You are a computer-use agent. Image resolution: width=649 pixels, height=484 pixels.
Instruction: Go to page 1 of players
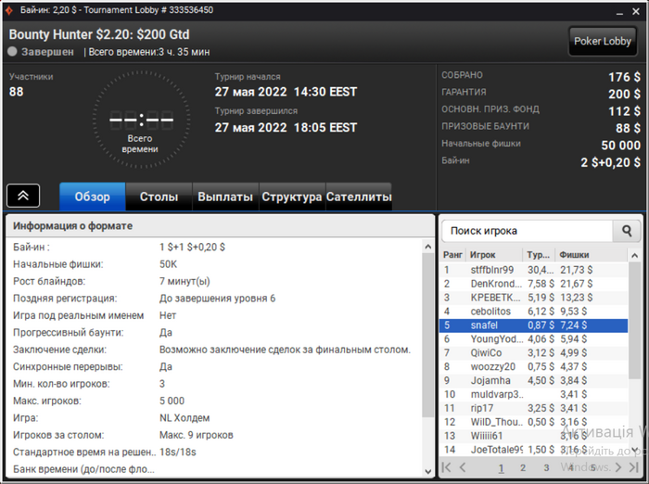(x=501, y=468)
